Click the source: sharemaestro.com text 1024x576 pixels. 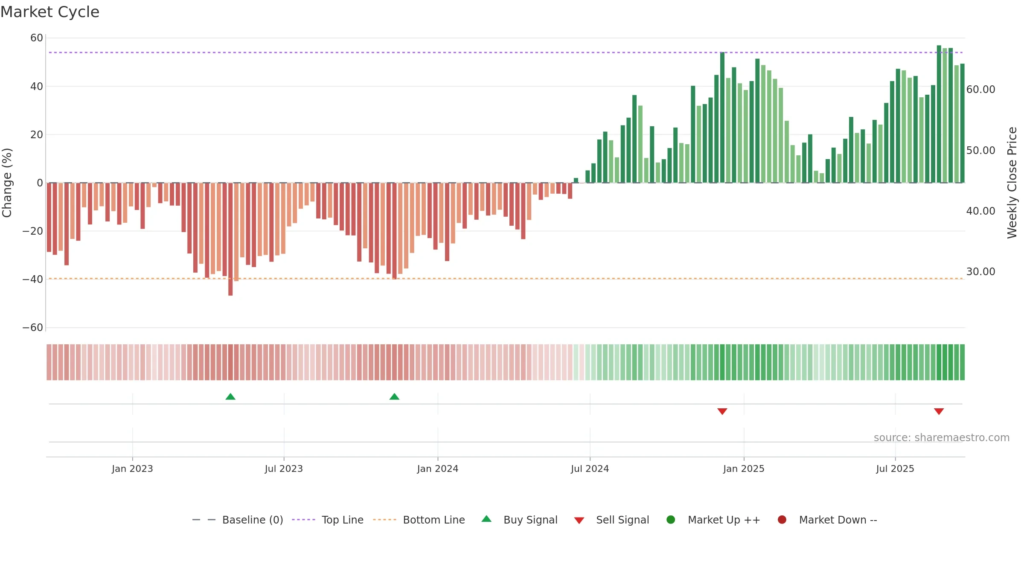(x=942, y=438)
